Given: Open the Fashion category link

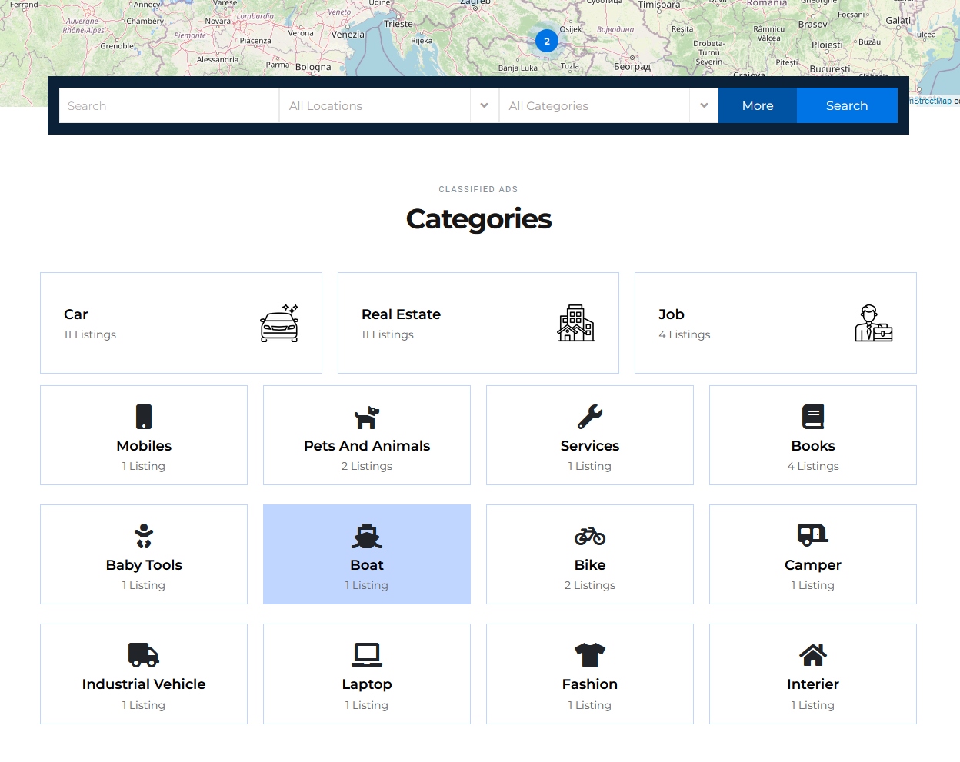Looking at the screenshot, I should coord(590,684).
